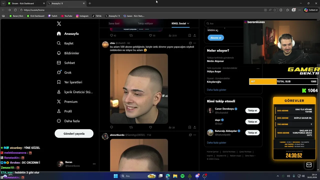Open TikTok bookmark

pos(97,16)
